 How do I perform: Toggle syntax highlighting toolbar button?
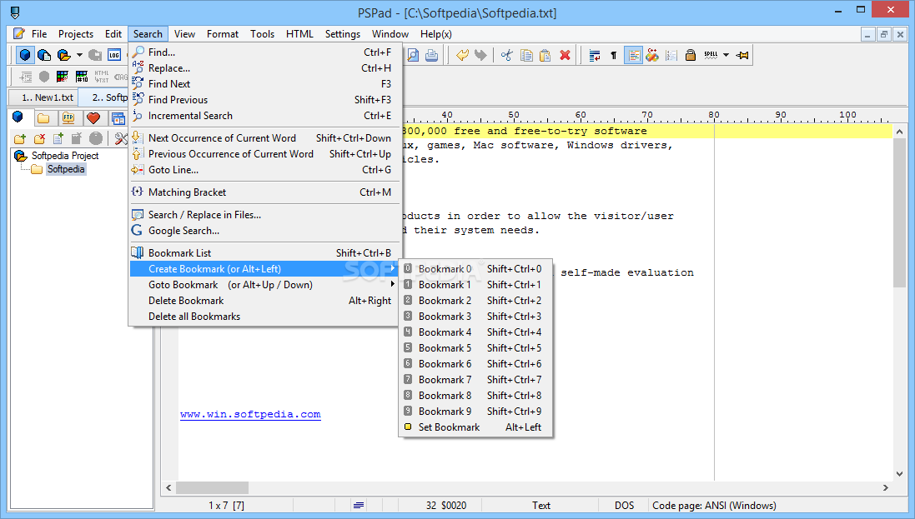coord(633,55)
